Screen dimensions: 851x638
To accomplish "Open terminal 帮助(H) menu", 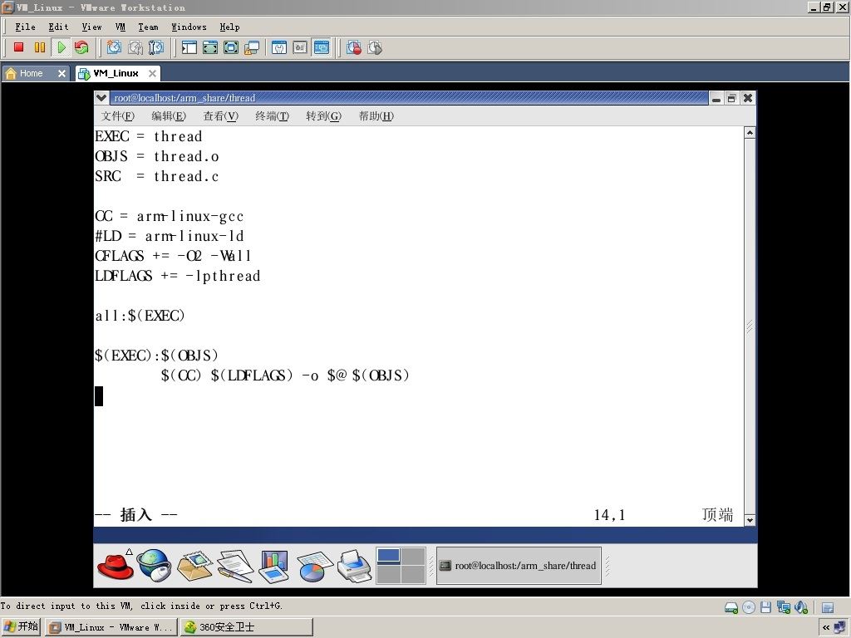I will pos(376,116).
